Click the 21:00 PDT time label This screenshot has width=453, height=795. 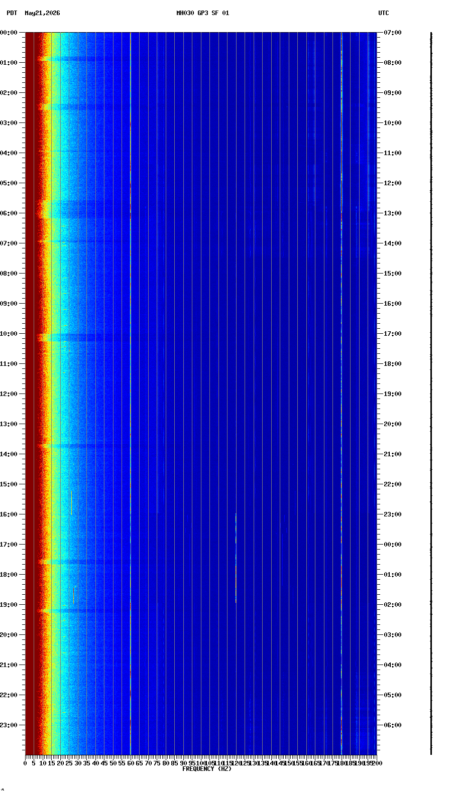click(9, 665)
